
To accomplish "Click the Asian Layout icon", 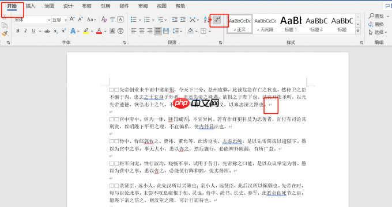I will point(193,20).
